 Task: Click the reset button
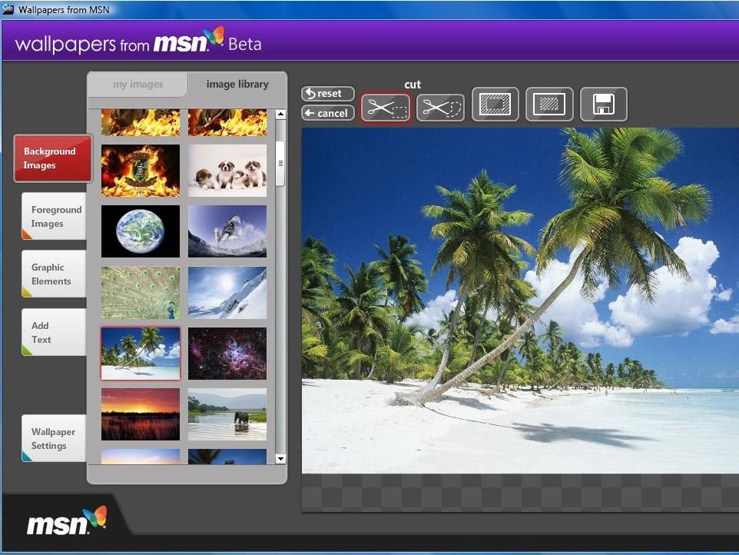[x=326, y=93]
